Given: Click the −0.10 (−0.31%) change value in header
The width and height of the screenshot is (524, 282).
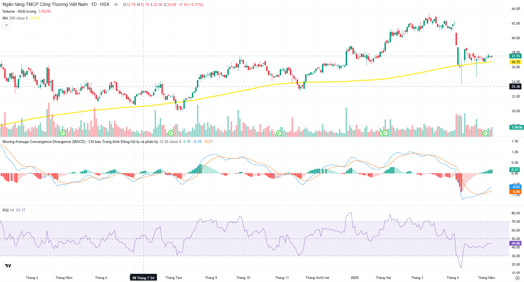Looking at the screenshot, I should click(x=191, y=5).
